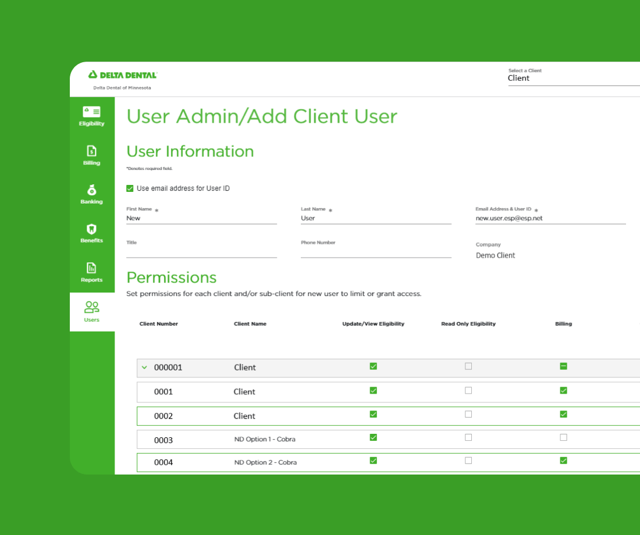Open the Reports chart icon
The height and width of the screenshot is (535, 640).
click(x=91, y=268)
